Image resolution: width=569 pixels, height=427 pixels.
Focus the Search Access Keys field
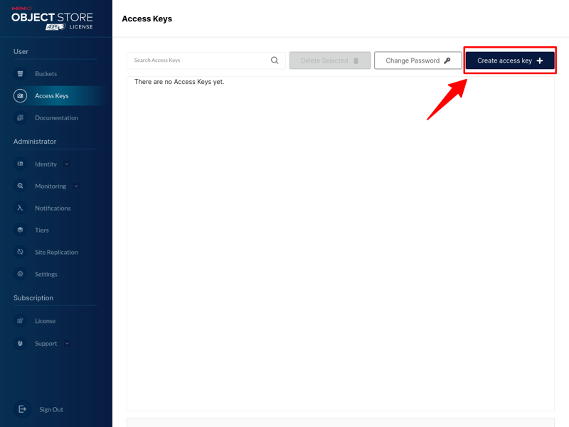point(199,60)
